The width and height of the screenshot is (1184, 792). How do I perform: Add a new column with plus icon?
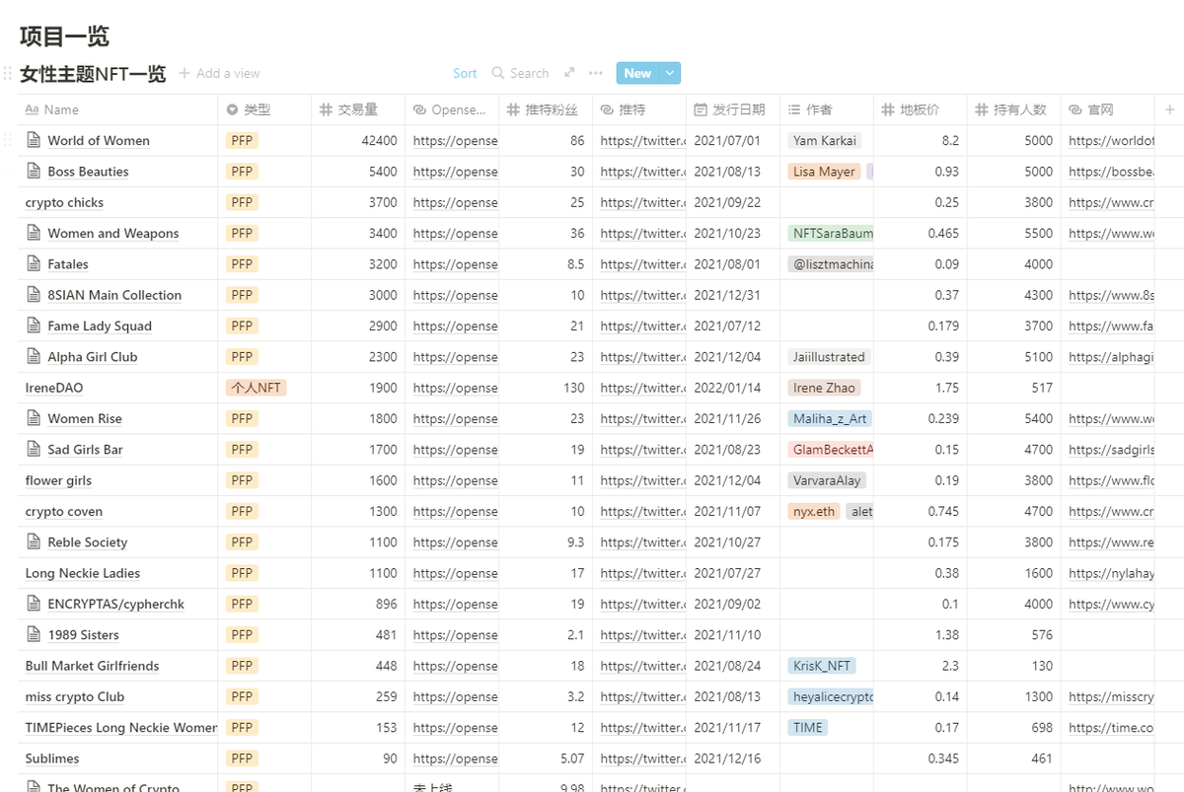pos(1170,109)
